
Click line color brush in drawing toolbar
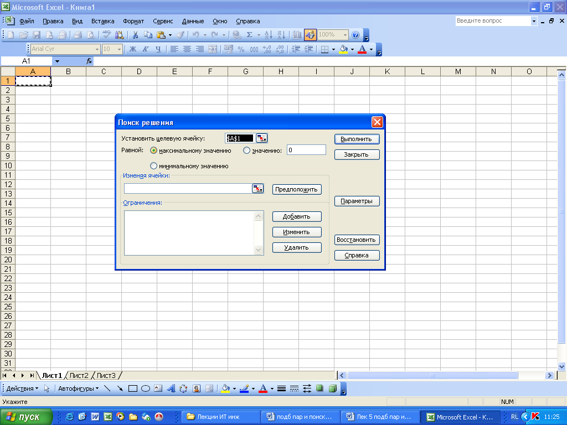(x=244, y=389)
